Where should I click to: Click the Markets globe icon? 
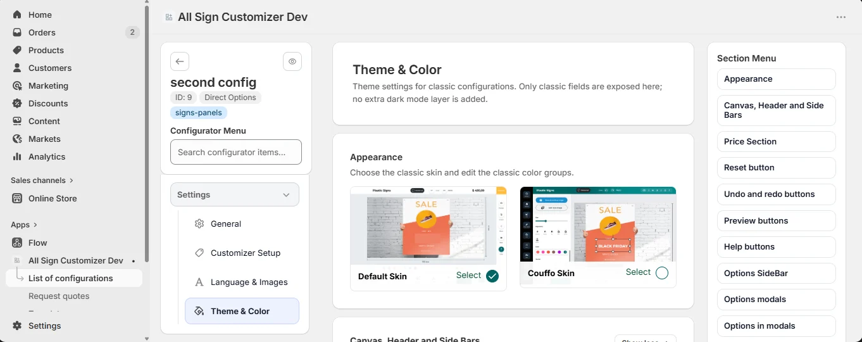point(17,139)
